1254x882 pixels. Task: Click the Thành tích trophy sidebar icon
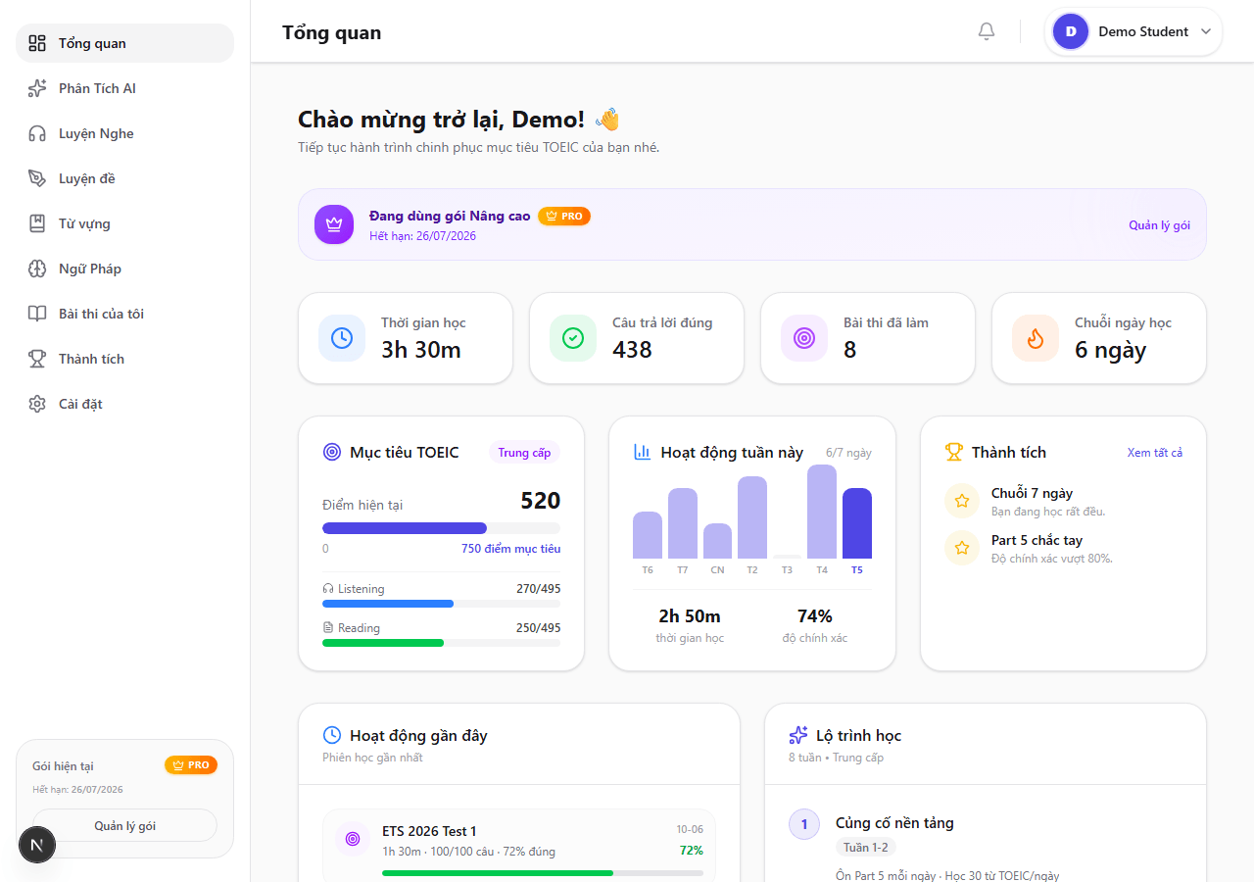[x=37, y=359]
